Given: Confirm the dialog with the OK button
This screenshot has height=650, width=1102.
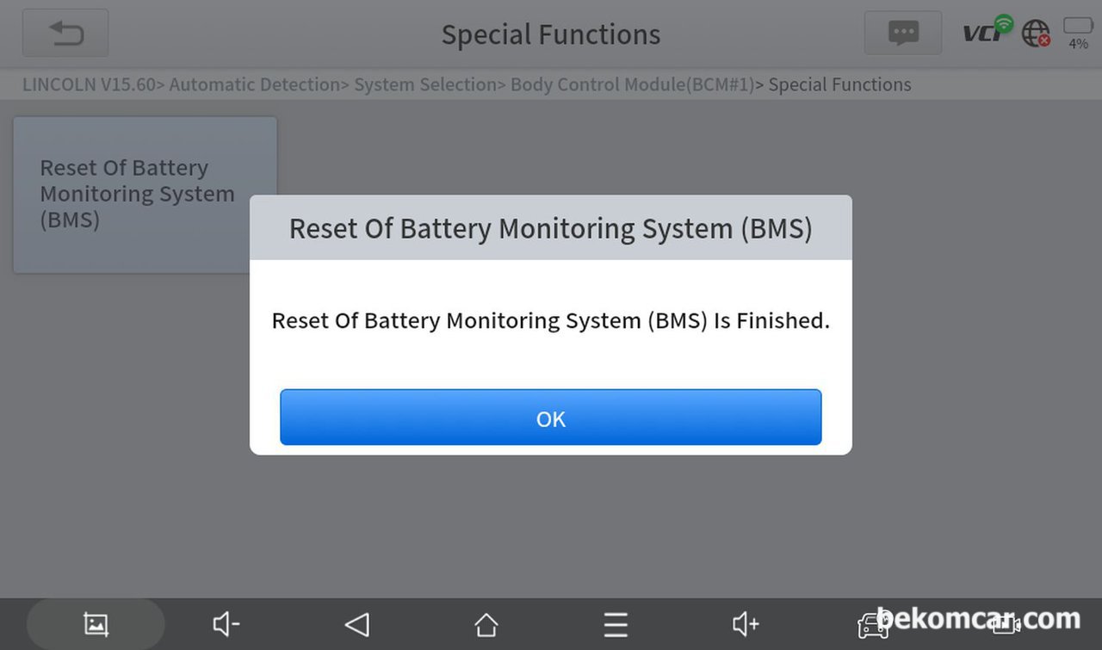Looking at the screenshot, I should pyautogui.click(x=551, y=418).
